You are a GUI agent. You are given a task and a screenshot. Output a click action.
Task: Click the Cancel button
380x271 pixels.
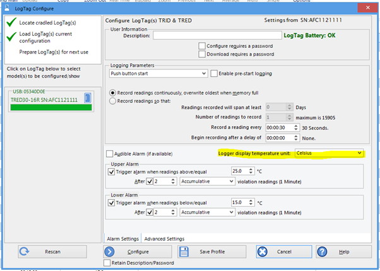click(x=284, y=251)
